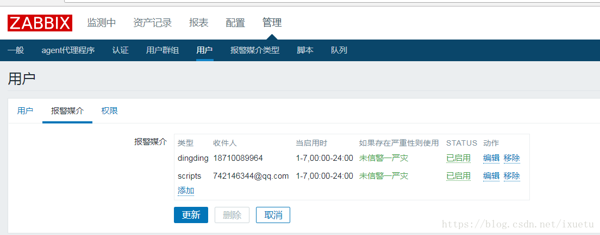
Task: Click the 如果存在严重性则使用 column header
Action: 399,143
